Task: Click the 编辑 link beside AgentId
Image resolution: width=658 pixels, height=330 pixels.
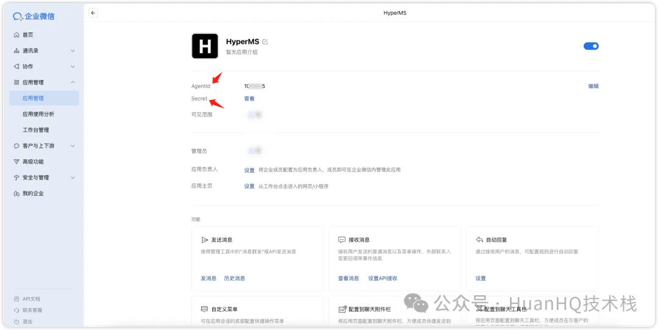Action: pyautogui.click(x=593, y=86)
